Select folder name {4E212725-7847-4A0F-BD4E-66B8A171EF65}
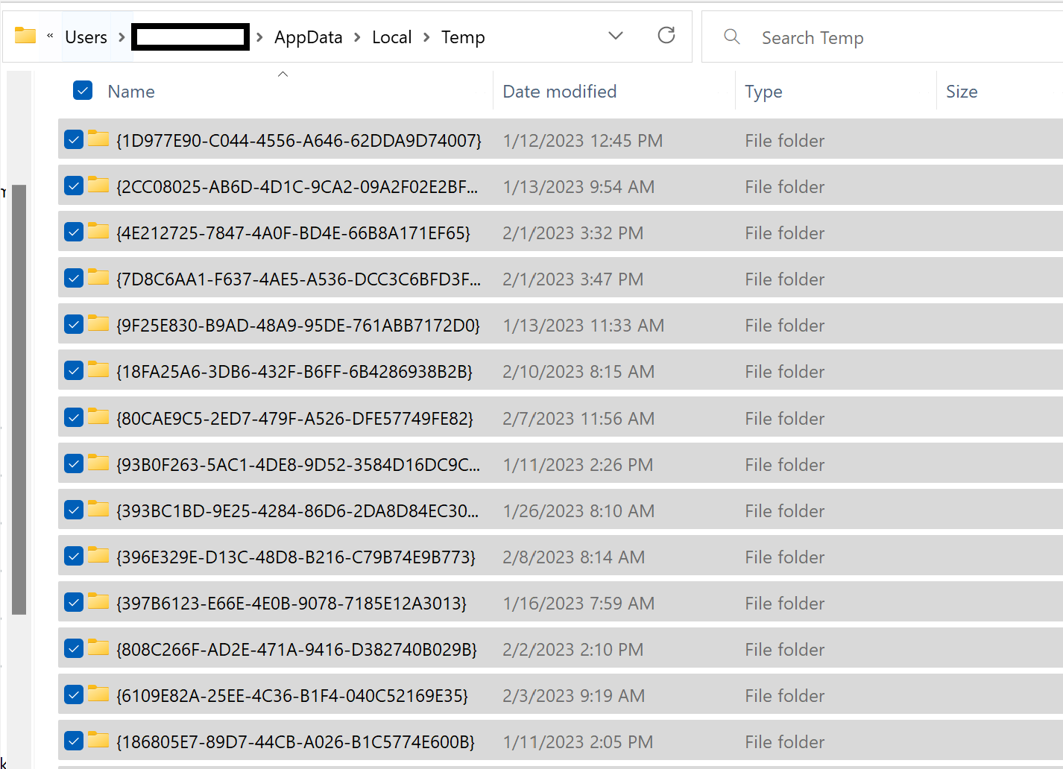Image resolution: width=1063 pixels, height=769 pixels. 294,233
